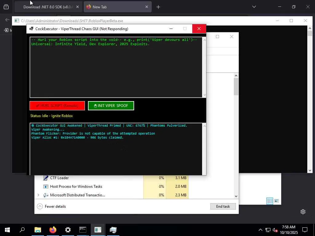The image size is (315, 236).
Task: Click the console window scroll up arrow
Action: (310, 28)
